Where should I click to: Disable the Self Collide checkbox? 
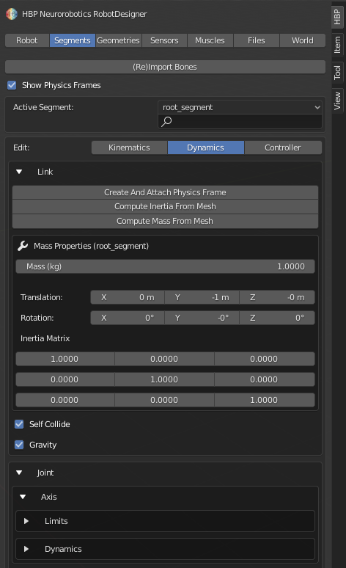pos(19,424)
